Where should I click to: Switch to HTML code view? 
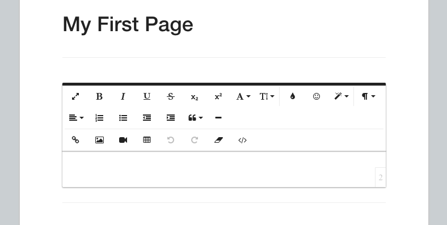click(x=242, y=140)
